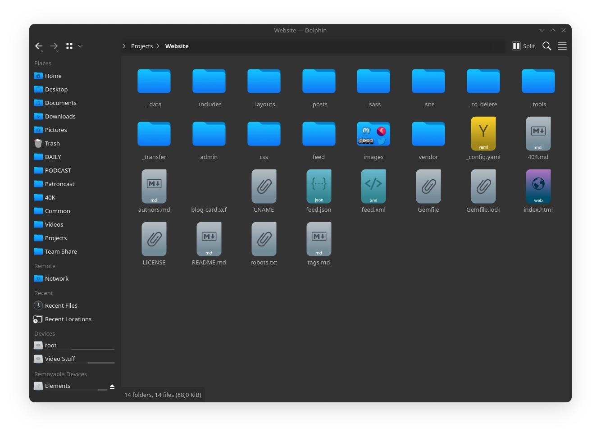Image resolution: width=601 pixels, height=437 pixels.
Task: Select the index.html file
Action: [538, 192]
